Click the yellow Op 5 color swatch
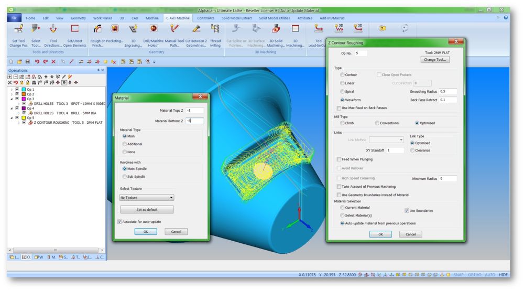This screenshot has width=524, height=291. pos(23,118)
